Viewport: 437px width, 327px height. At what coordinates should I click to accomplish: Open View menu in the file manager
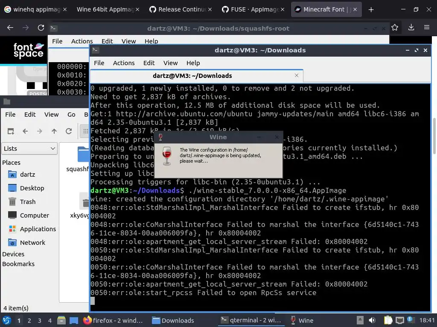[52, 115]
